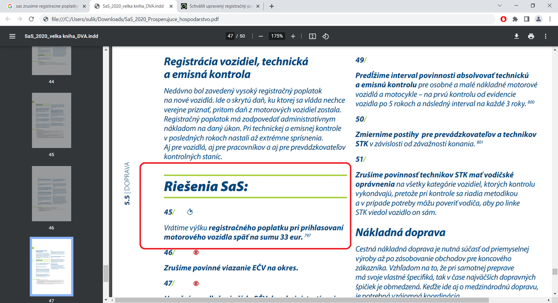
Task: Select page 47 thumbnail
Action: click(x=51, y=266)
